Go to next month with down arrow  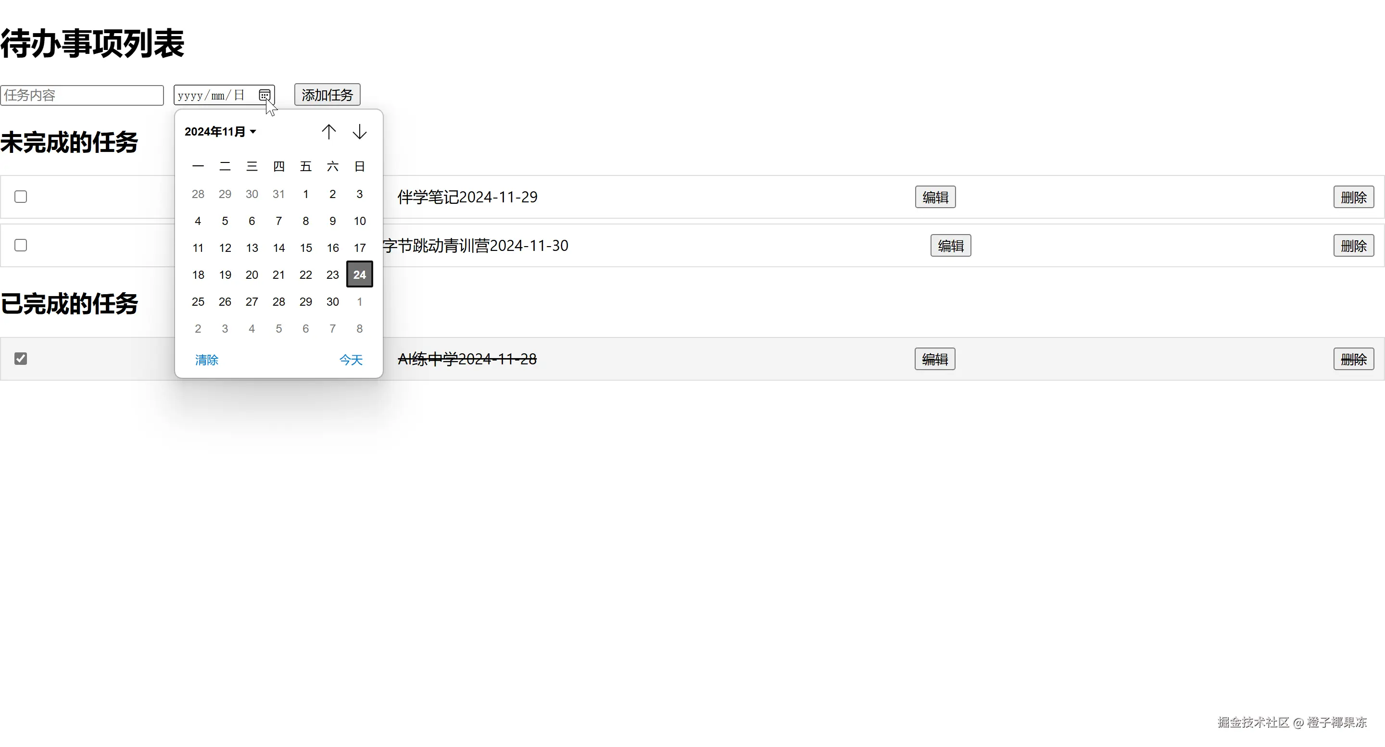(360, 132)
